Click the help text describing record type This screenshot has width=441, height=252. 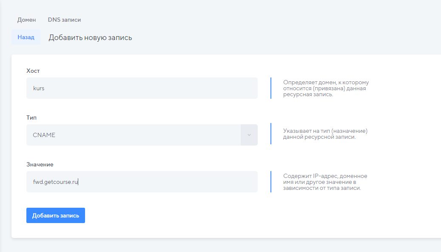[x=325, y=134]
